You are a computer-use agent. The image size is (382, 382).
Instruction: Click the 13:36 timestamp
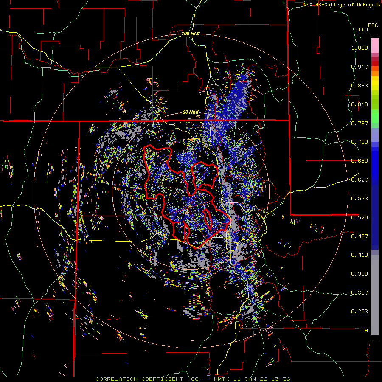(x=282, y=379)
